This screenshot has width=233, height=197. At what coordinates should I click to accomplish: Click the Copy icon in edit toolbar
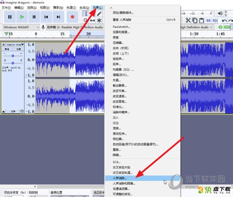pyautogui.click(x=195, y=20)
